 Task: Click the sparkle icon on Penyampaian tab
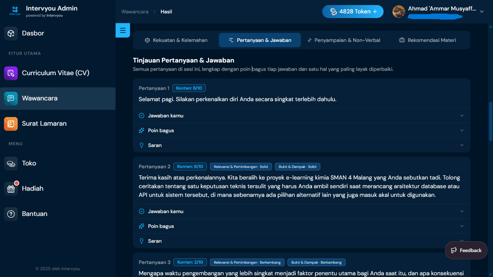tap(310, 40)
